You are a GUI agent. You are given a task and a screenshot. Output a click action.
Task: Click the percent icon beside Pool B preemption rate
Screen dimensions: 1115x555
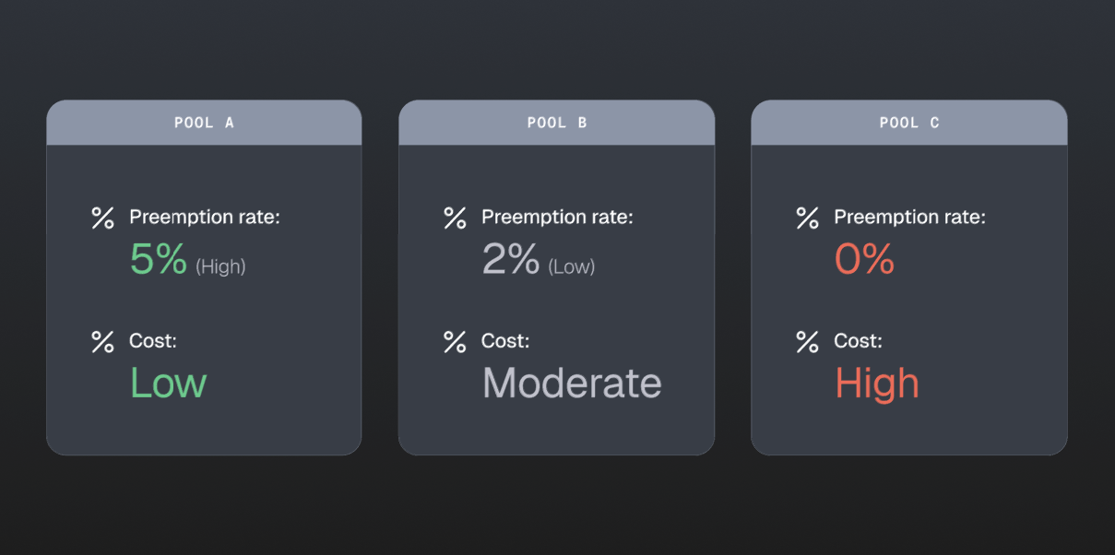coord(455,218)
